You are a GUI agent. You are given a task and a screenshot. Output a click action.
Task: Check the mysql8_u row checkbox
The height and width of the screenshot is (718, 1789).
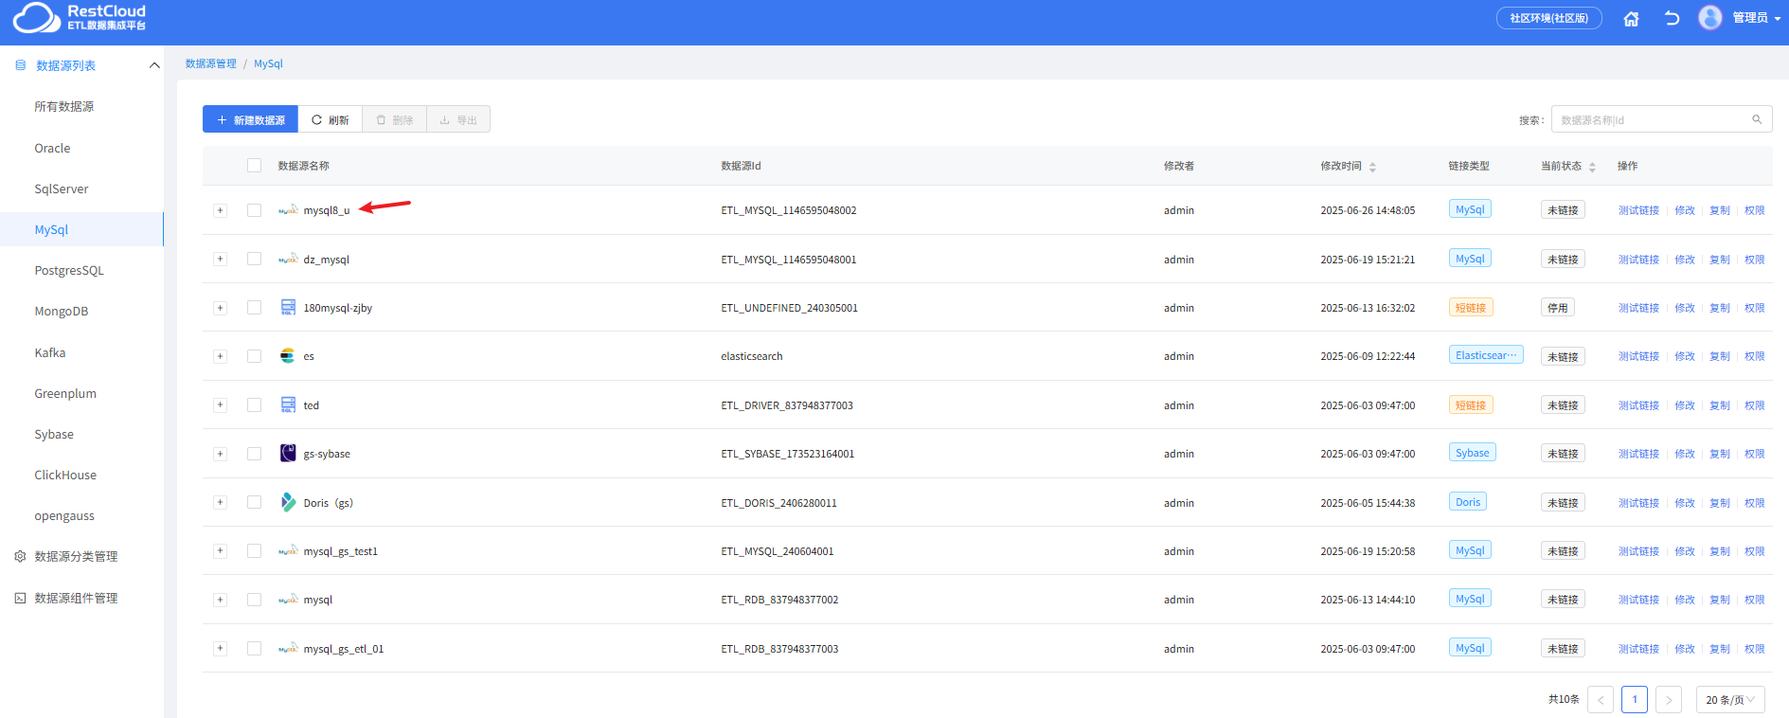254,210
